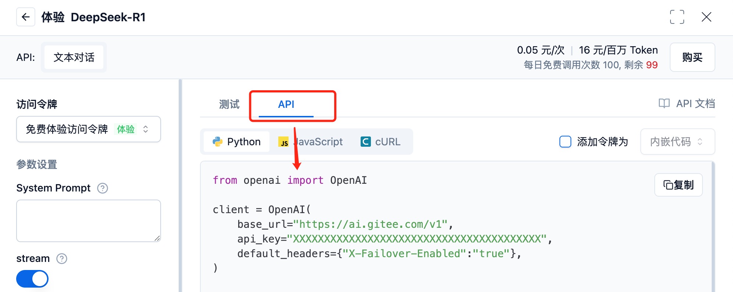
Task: Click the 16 元/百万 Token price text
Action: pos(618,50)
